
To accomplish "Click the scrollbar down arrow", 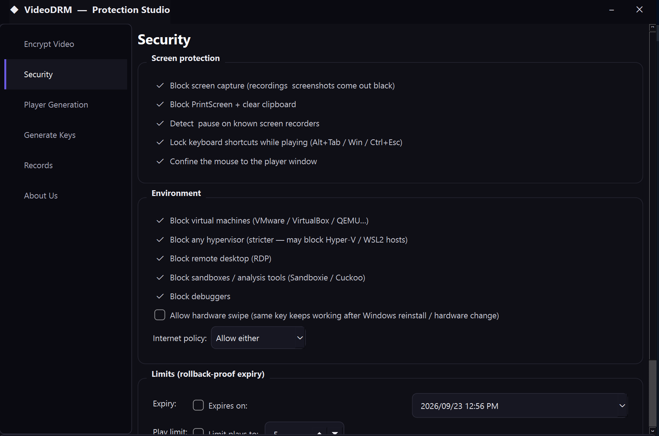I will coord(653,431).
